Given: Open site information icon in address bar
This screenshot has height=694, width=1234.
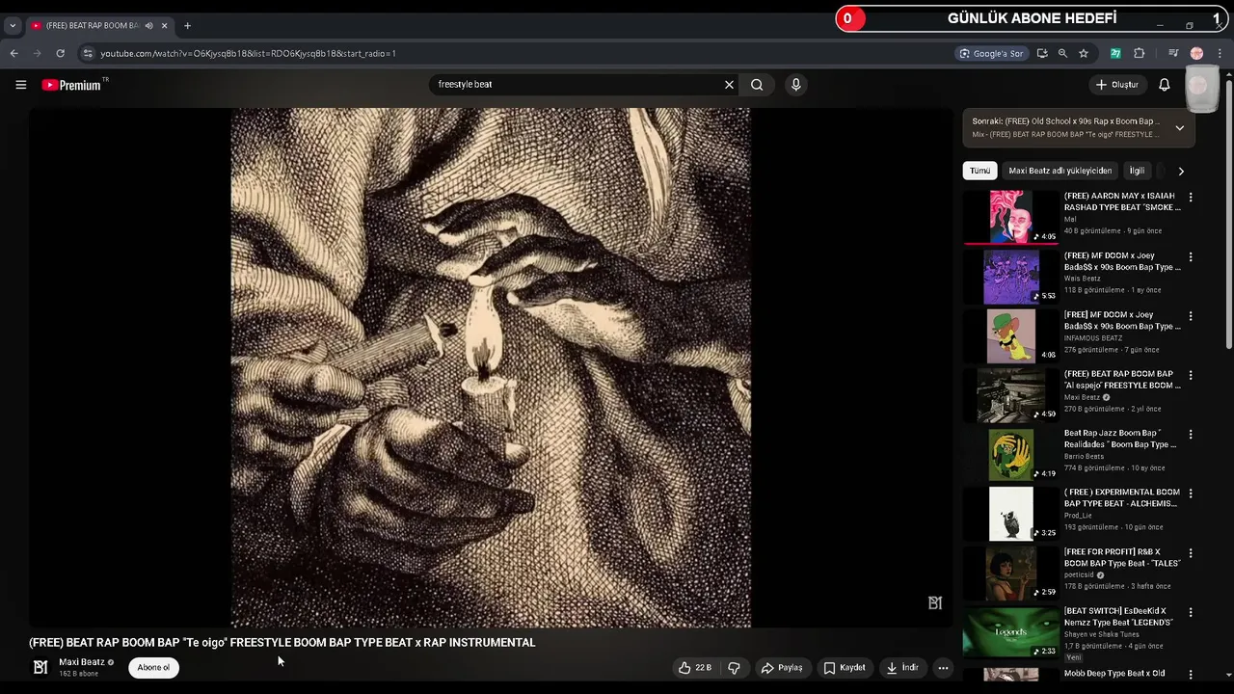Looking at the screenshot, I should pos(88,53).
